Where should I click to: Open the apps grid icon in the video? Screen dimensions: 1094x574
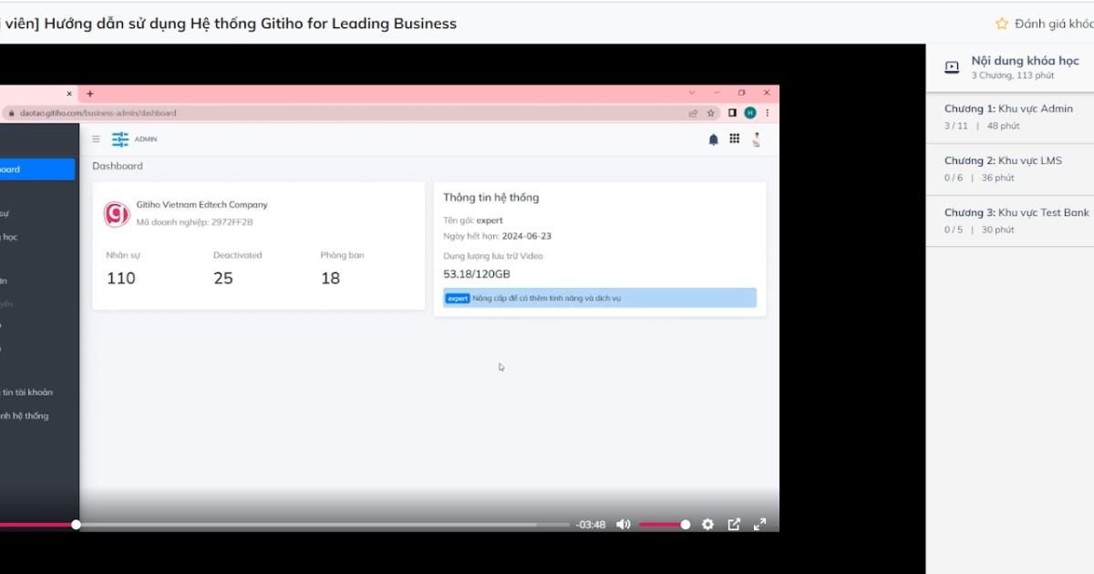(734, 139)
